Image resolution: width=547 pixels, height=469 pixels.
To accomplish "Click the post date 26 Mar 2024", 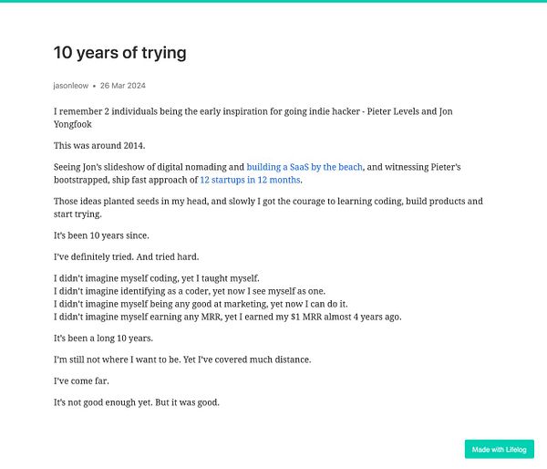I will coord(123,86).
